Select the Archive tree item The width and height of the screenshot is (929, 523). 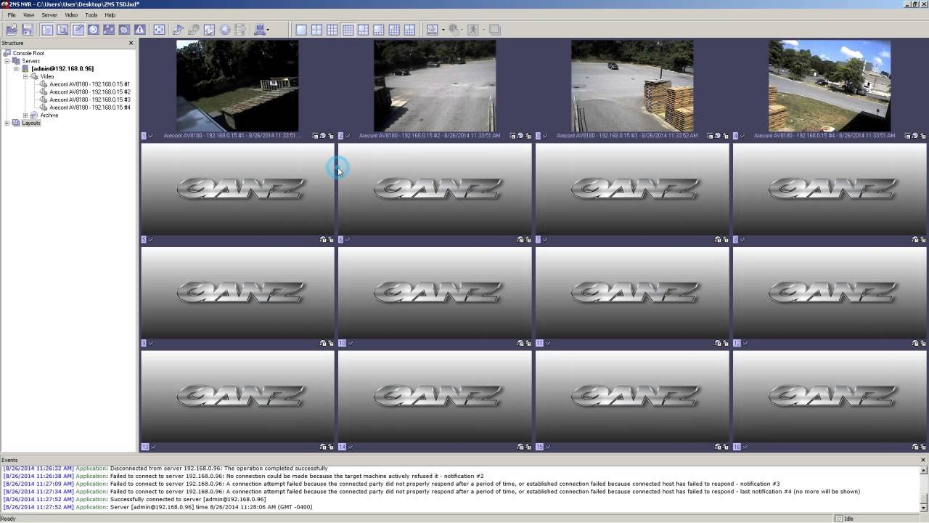[49, 115]
